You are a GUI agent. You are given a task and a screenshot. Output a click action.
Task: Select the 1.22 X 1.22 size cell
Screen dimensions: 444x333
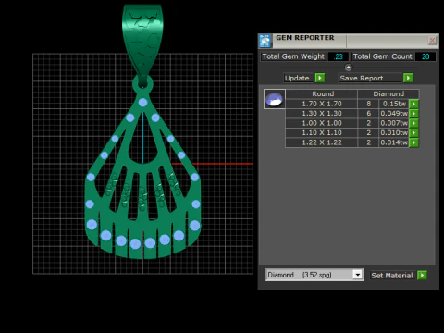point(322,142)
